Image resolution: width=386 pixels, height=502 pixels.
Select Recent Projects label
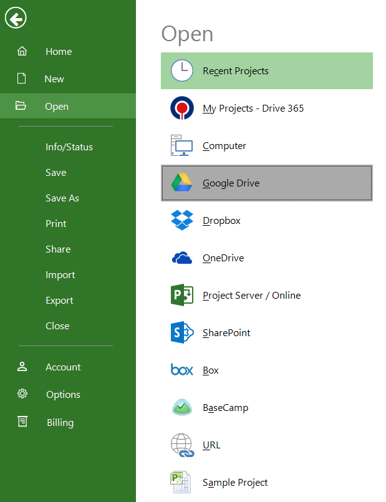(x=236, y=70)
